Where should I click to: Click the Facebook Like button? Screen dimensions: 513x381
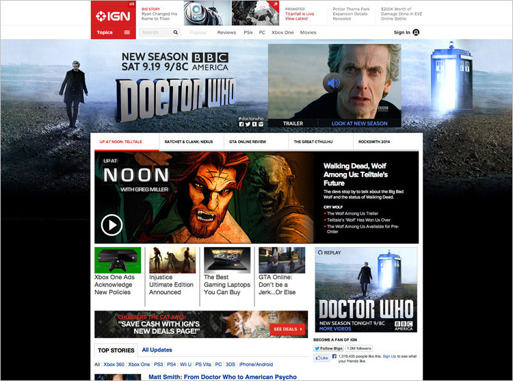[321, 358]
